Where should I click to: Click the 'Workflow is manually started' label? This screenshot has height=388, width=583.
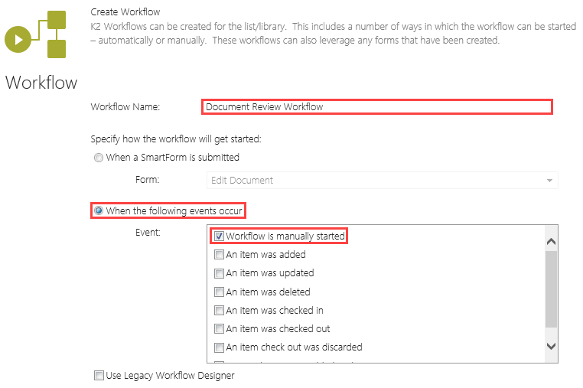click(x=285, y=236)
